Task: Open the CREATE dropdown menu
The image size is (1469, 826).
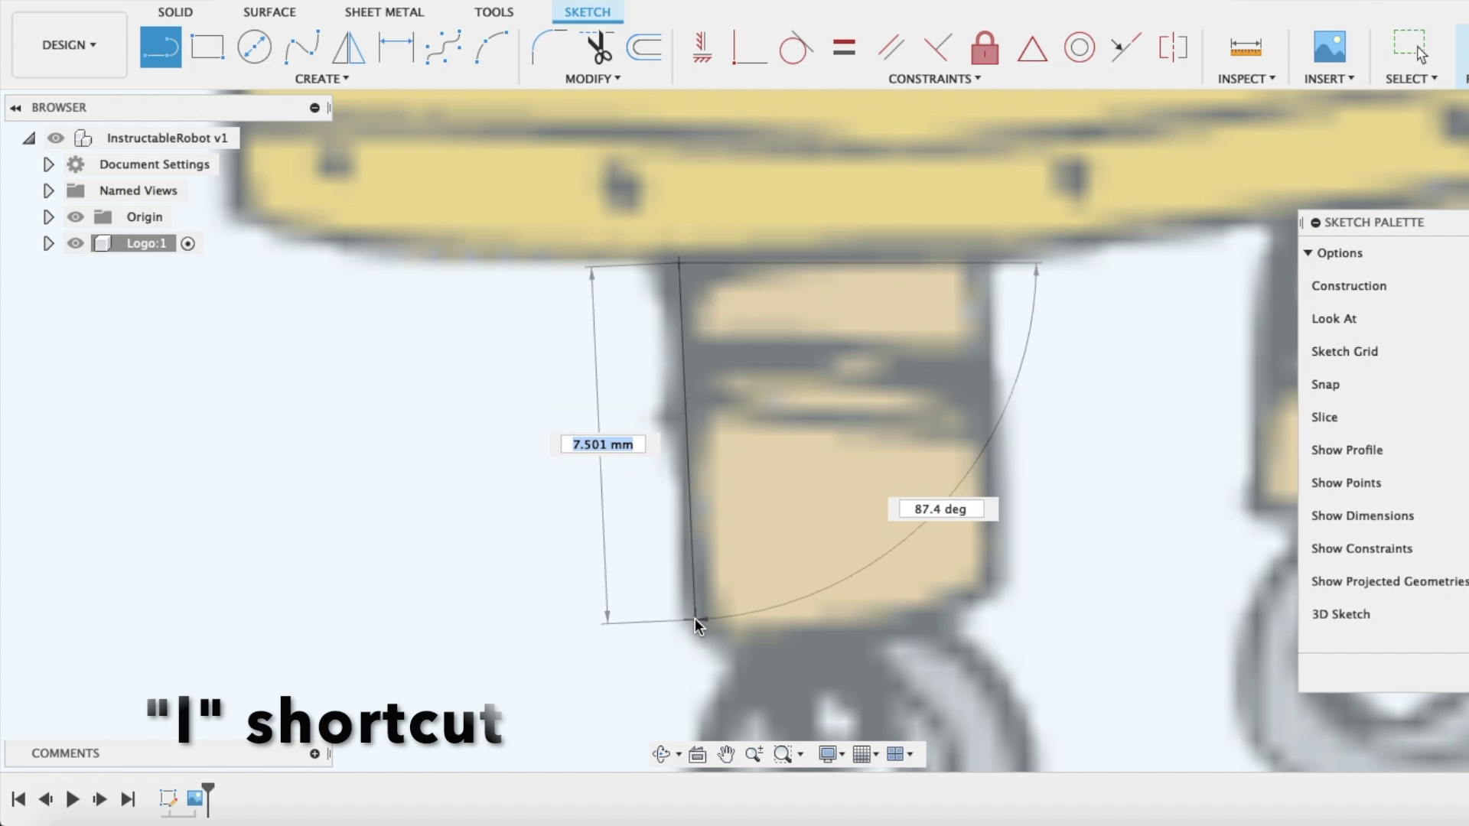Action: 321,78
